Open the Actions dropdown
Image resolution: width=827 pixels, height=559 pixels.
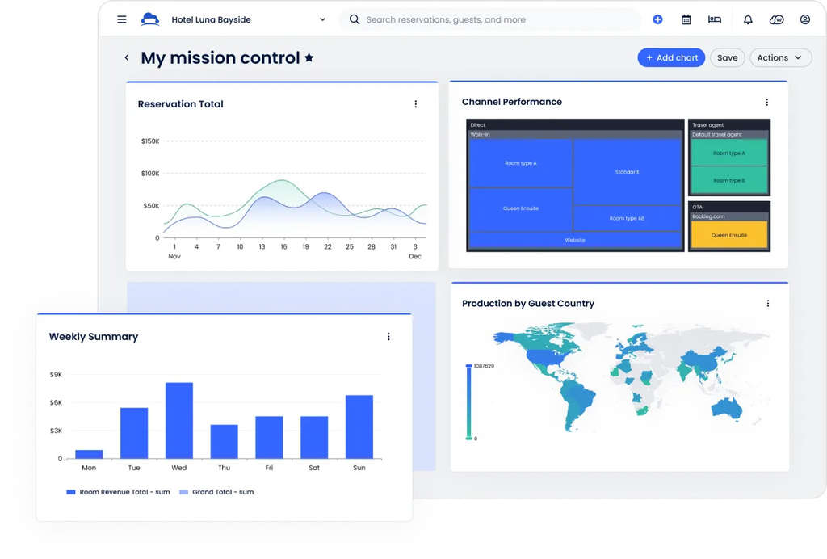coord(780,57)
